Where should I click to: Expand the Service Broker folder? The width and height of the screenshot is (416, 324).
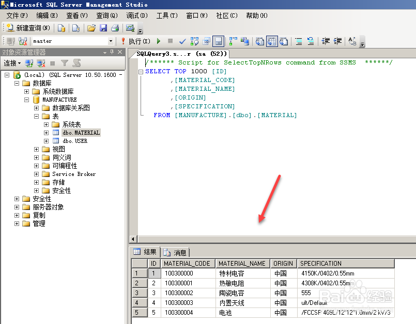(36, 174)
